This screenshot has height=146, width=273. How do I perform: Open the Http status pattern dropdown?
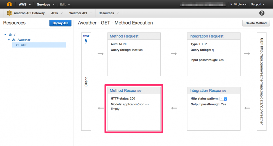pos(223,98)
